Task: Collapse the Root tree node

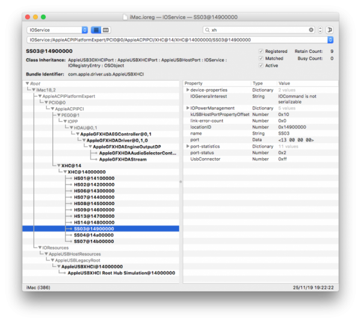Action: [28, 84]
